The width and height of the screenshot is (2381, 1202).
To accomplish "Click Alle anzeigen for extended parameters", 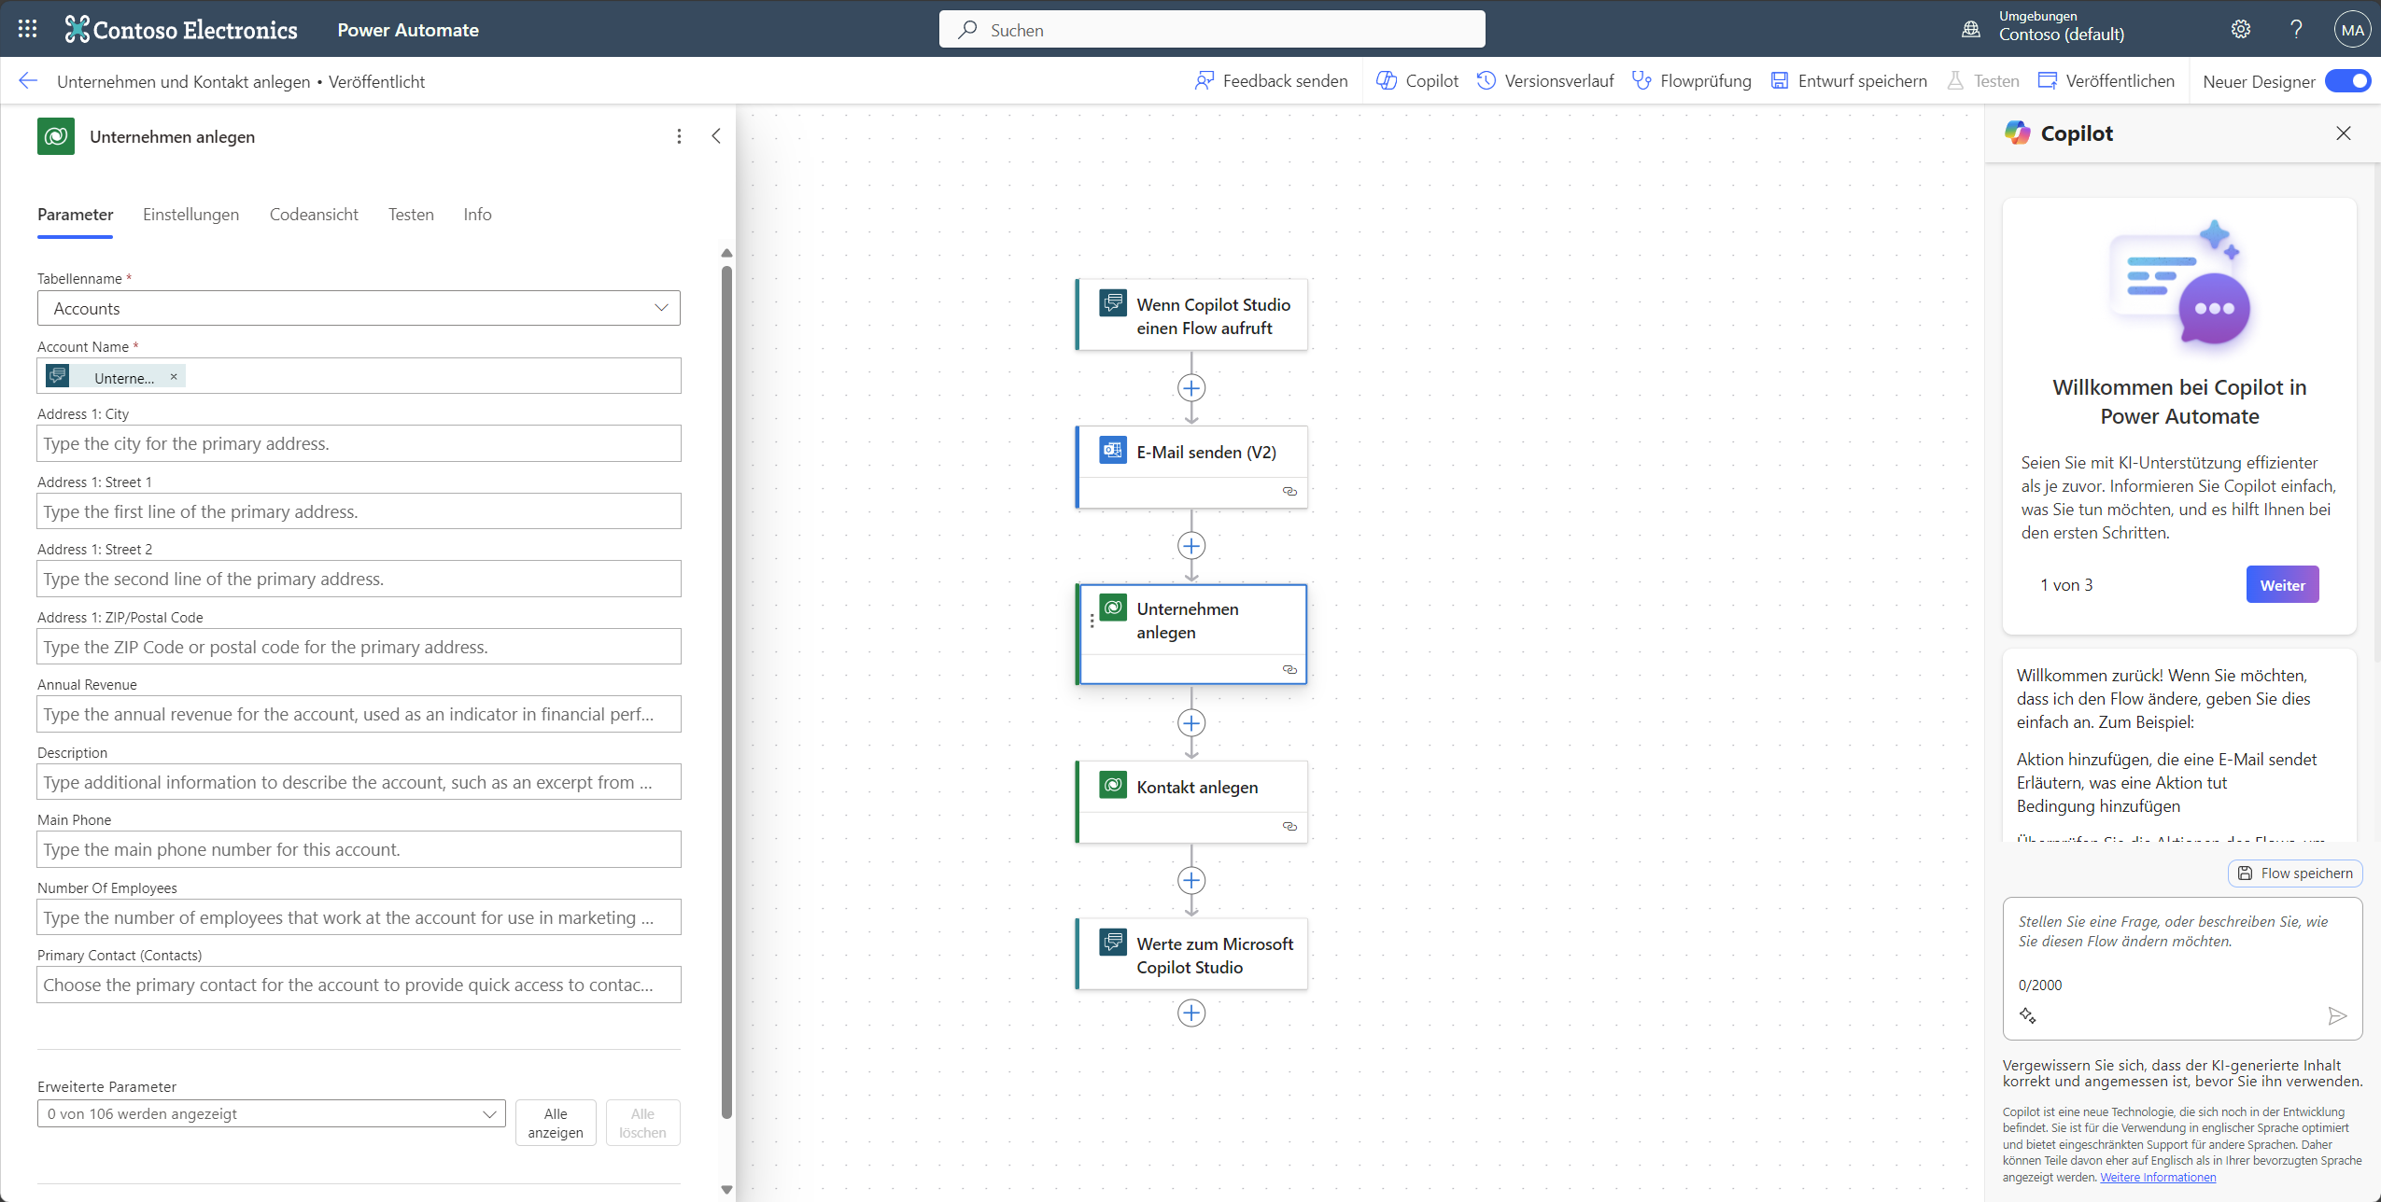I will (557, 1121).
